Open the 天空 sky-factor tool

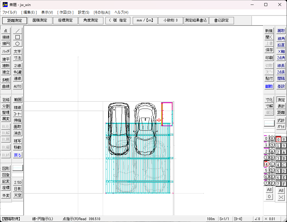point(18,195)
